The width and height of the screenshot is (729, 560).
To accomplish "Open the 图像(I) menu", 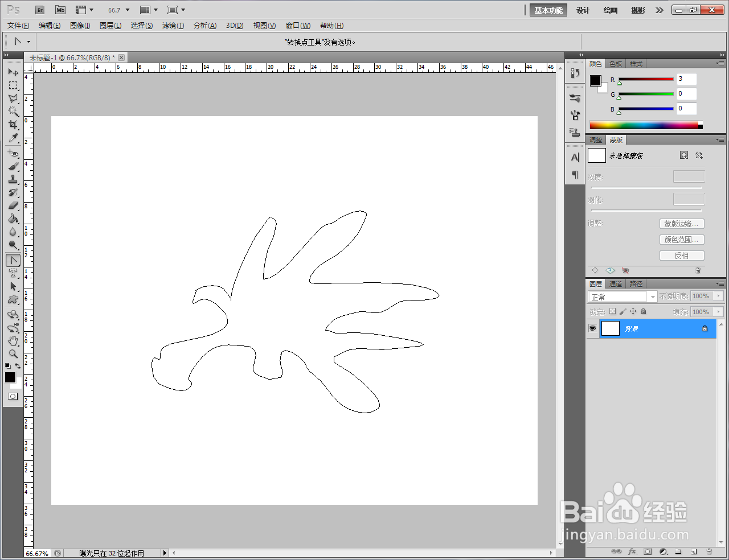I will coord(80,26).
